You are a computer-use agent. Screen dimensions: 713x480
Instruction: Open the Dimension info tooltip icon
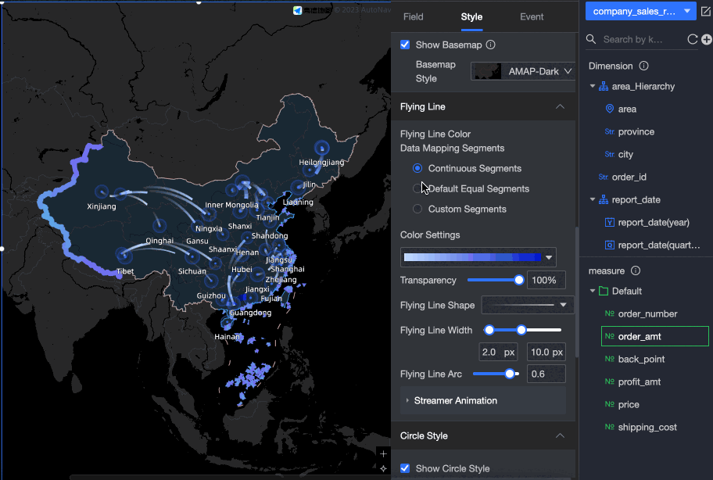point(644,66)
